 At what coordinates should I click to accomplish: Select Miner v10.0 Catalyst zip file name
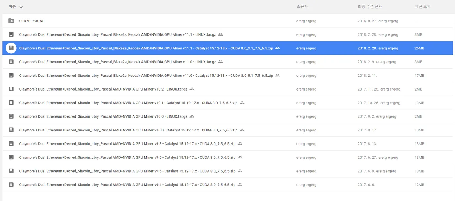click(x=128, y=130)
